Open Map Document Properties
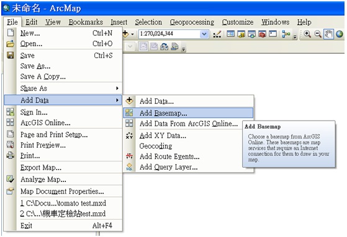 63,191
